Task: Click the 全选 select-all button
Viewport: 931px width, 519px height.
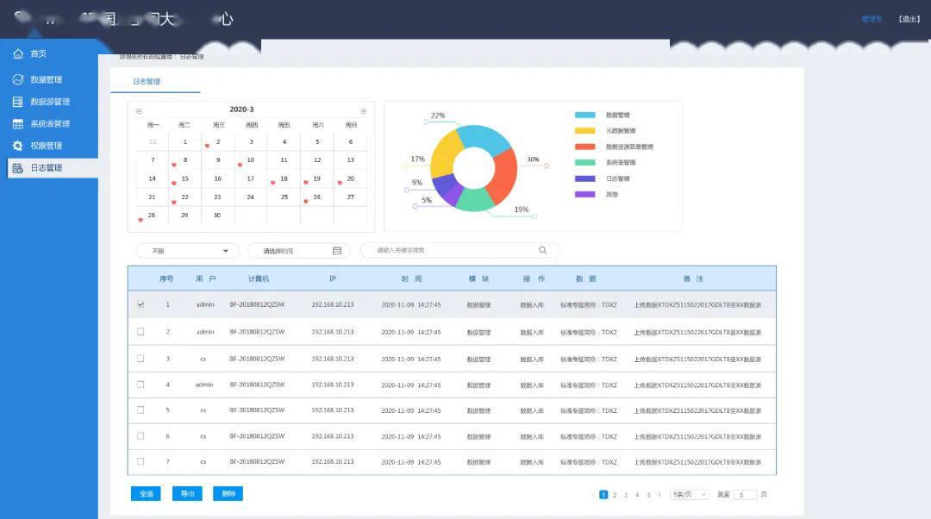Action: tap(146, 493)
